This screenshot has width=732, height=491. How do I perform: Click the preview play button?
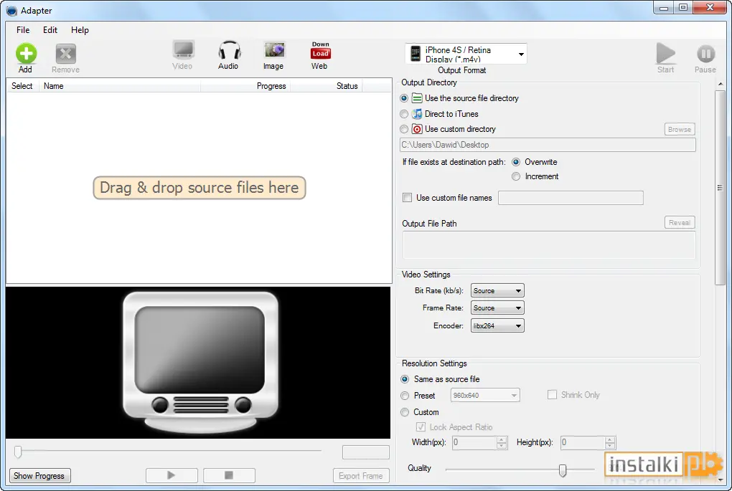coord(172,475)
